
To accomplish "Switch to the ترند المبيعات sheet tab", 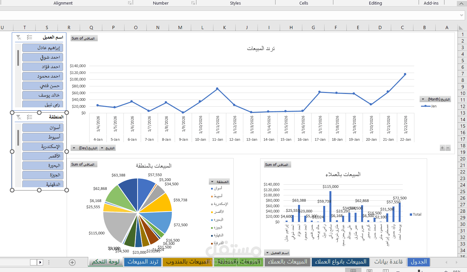I will click(143, 262).
